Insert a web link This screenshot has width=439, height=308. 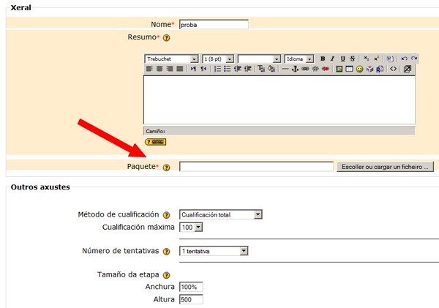[305, 69]
